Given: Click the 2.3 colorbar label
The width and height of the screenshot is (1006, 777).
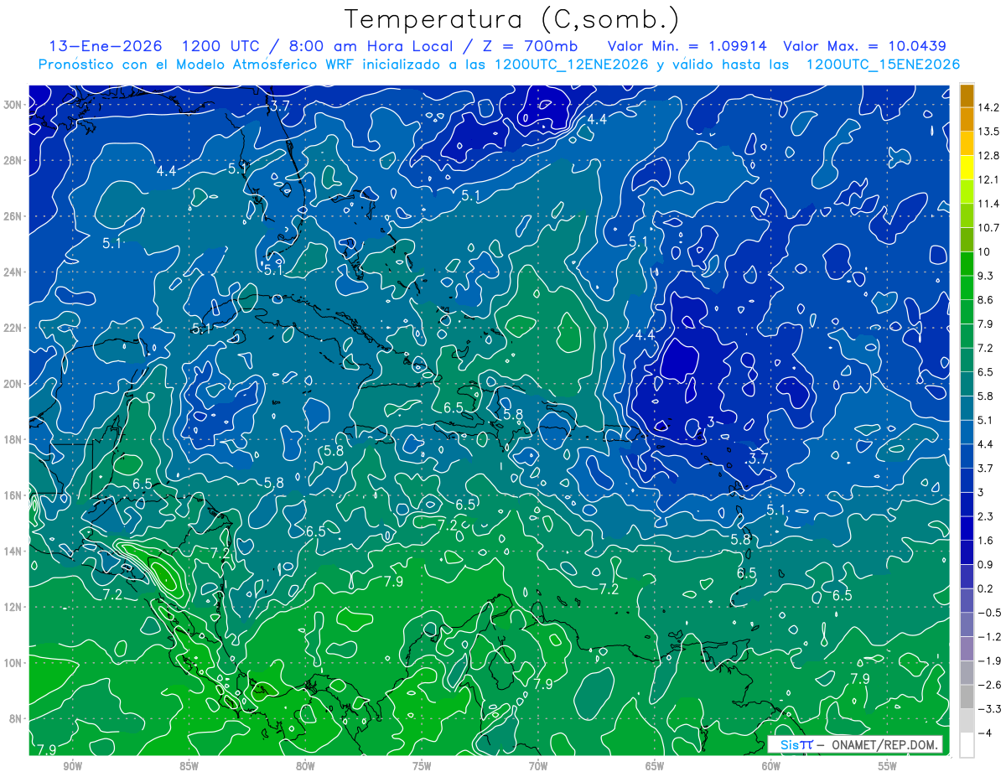Looking at the screenshot, I should (988, 516).
